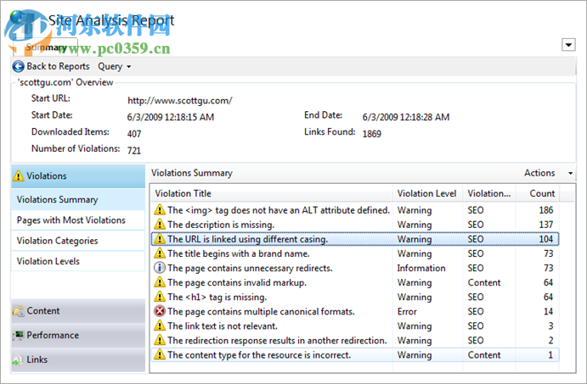Click Links Found value 1869
This screenshot has height=384, width=587.
point(372,134)
